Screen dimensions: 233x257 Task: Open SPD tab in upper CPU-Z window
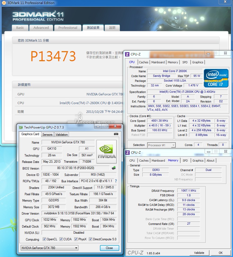(185, 62)
